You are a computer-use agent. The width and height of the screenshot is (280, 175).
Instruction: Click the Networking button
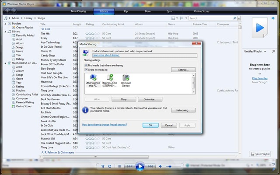(183, 110)
